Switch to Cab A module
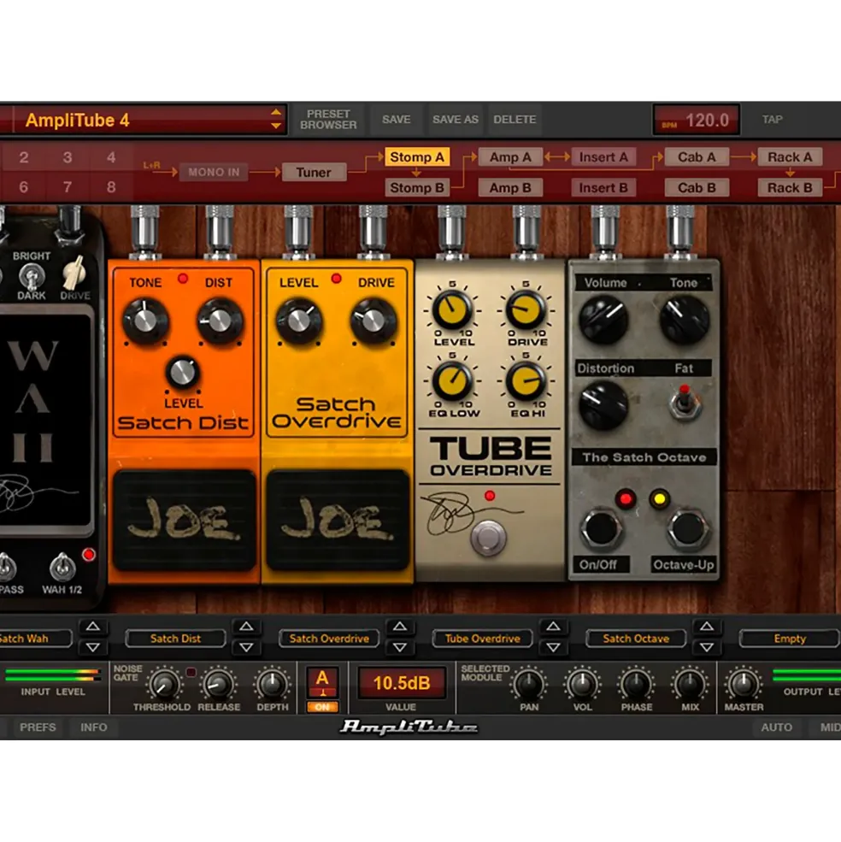Image resolution: width=841 pixels, height=842 pixels. (x=697, y=157)
